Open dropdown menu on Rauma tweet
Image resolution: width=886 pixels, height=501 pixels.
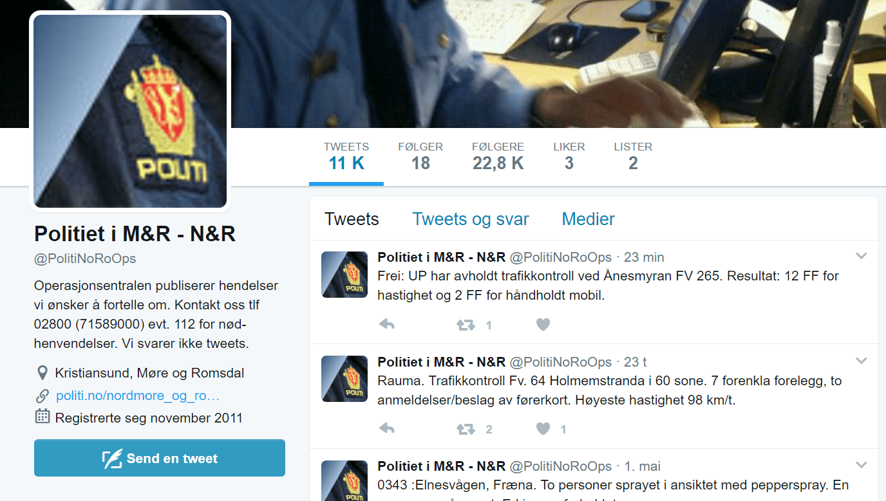point(862,361)
